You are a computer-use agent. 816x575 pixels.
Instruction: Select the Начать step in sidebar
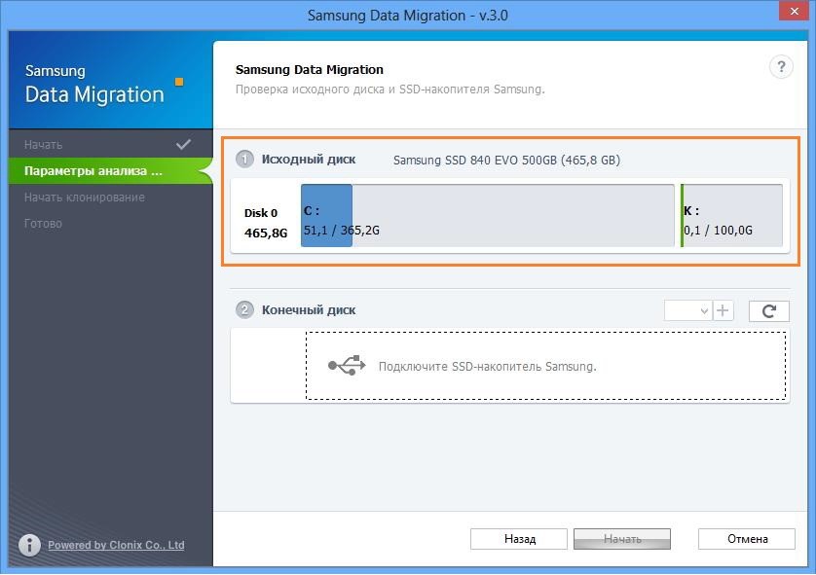click(44, 145)
